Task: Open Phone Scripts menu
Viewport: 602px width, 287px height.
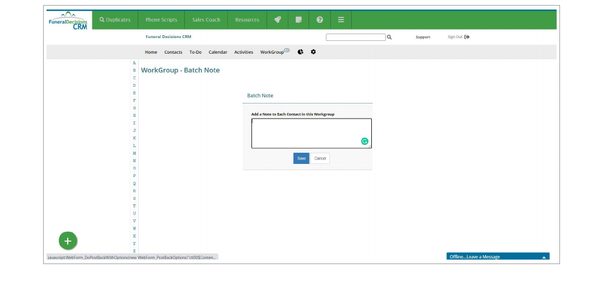Action: pyautogui.click(x=161, y=20)
